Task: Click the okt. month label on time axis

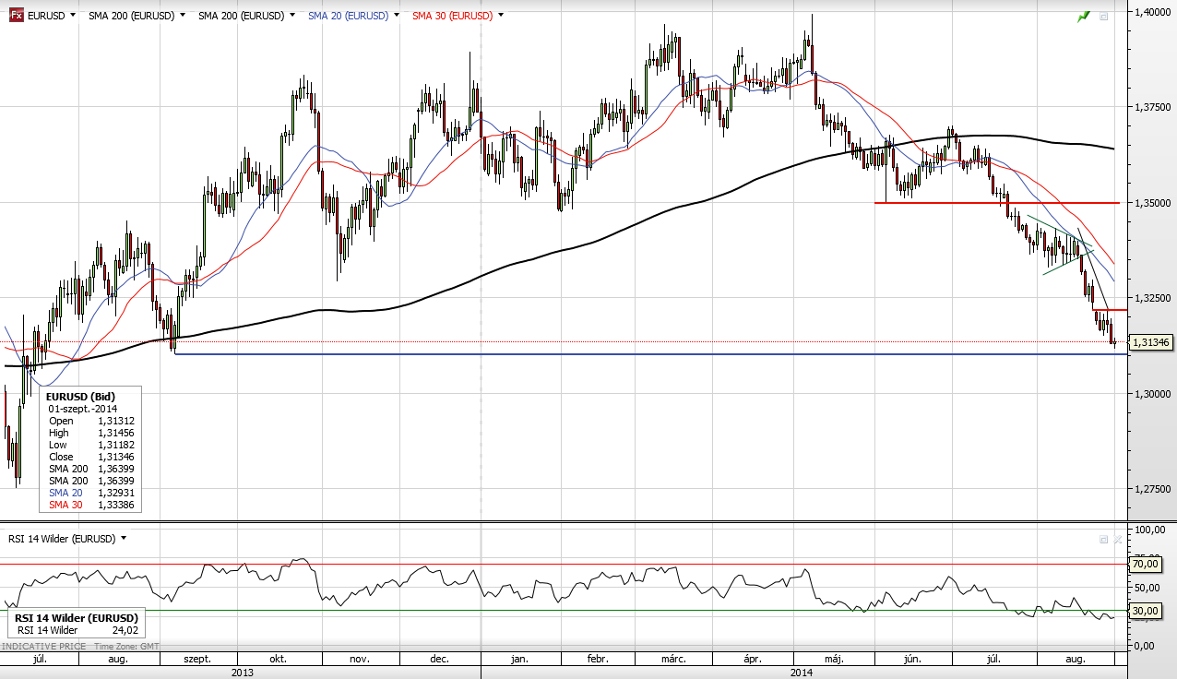Action: pyautogui.click(x=279, y=659)
